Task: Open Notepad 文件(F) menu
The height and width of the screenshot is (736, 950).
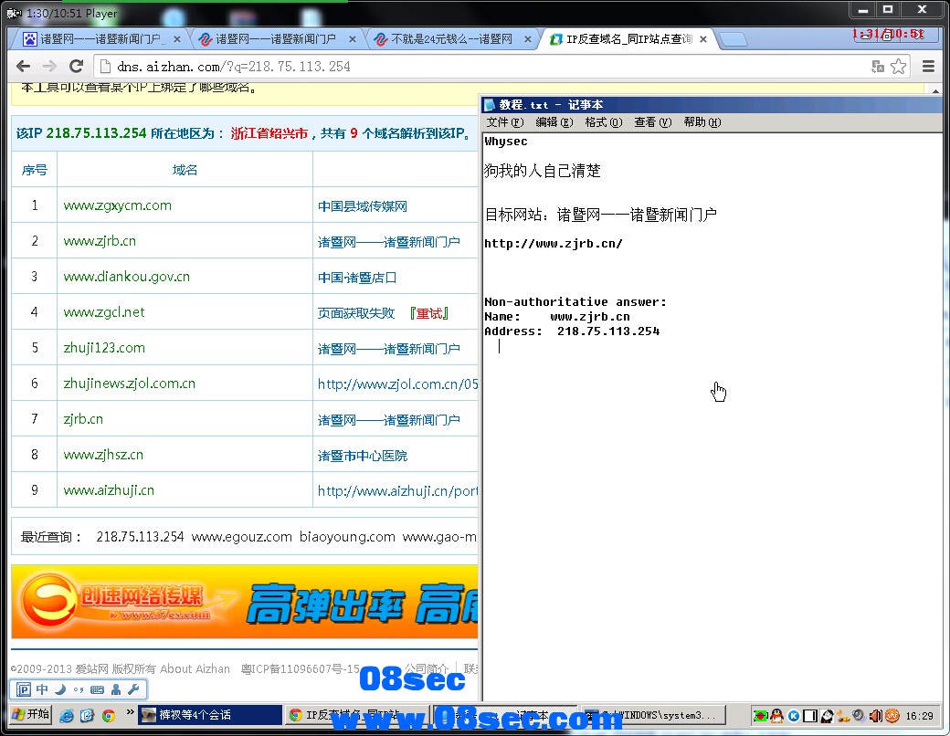Action: coord(504,122)
